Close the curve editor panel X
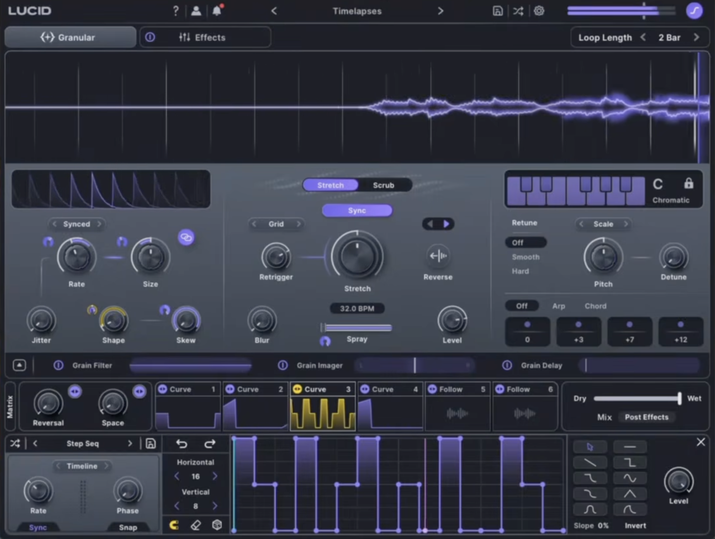The width and height of the screenshot is (715, 539). coord(700,442)
